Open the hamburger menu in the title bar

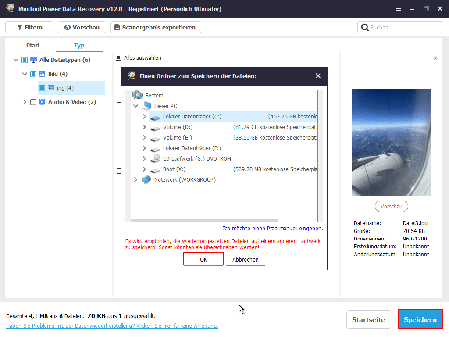click(398, 8)
